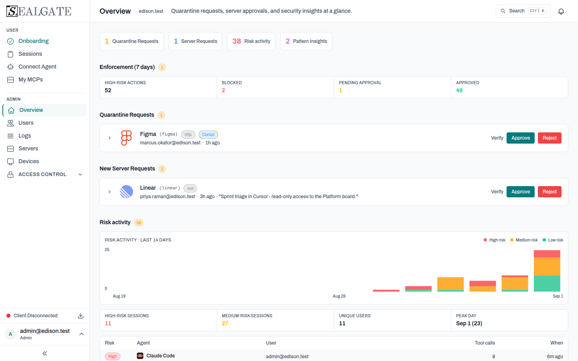
Task: Click the marcus.okafor@edison.test email
Action: tap(170, 143)
